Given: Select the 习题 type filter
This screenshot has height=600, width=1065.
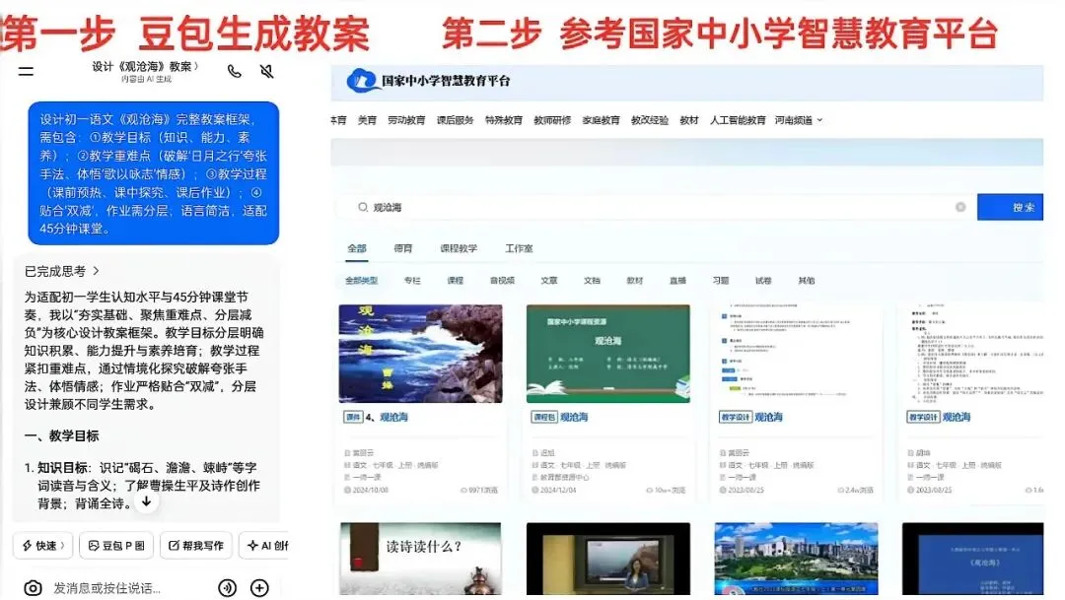Looking at the screenshot, I should pyautogui.click(x=721, y=281).
